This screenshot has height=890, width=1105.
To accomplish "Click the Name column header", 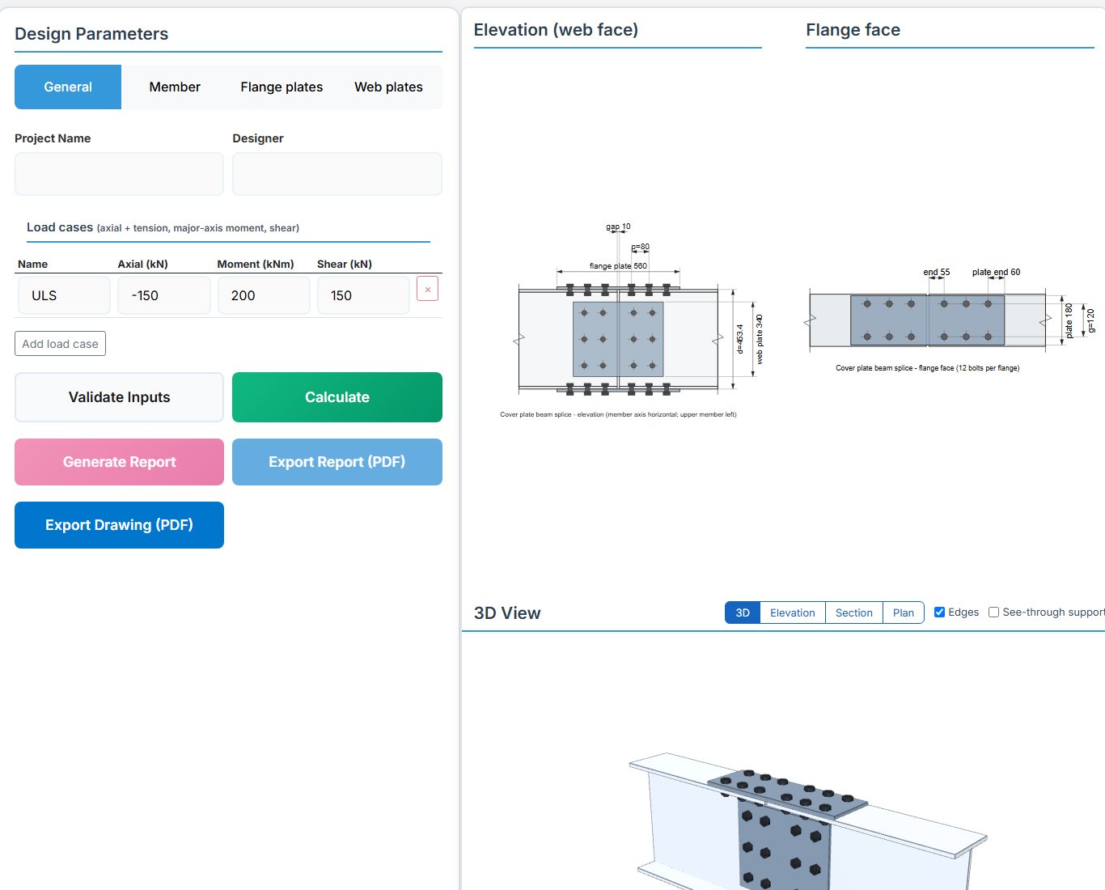I will (32, 264).
